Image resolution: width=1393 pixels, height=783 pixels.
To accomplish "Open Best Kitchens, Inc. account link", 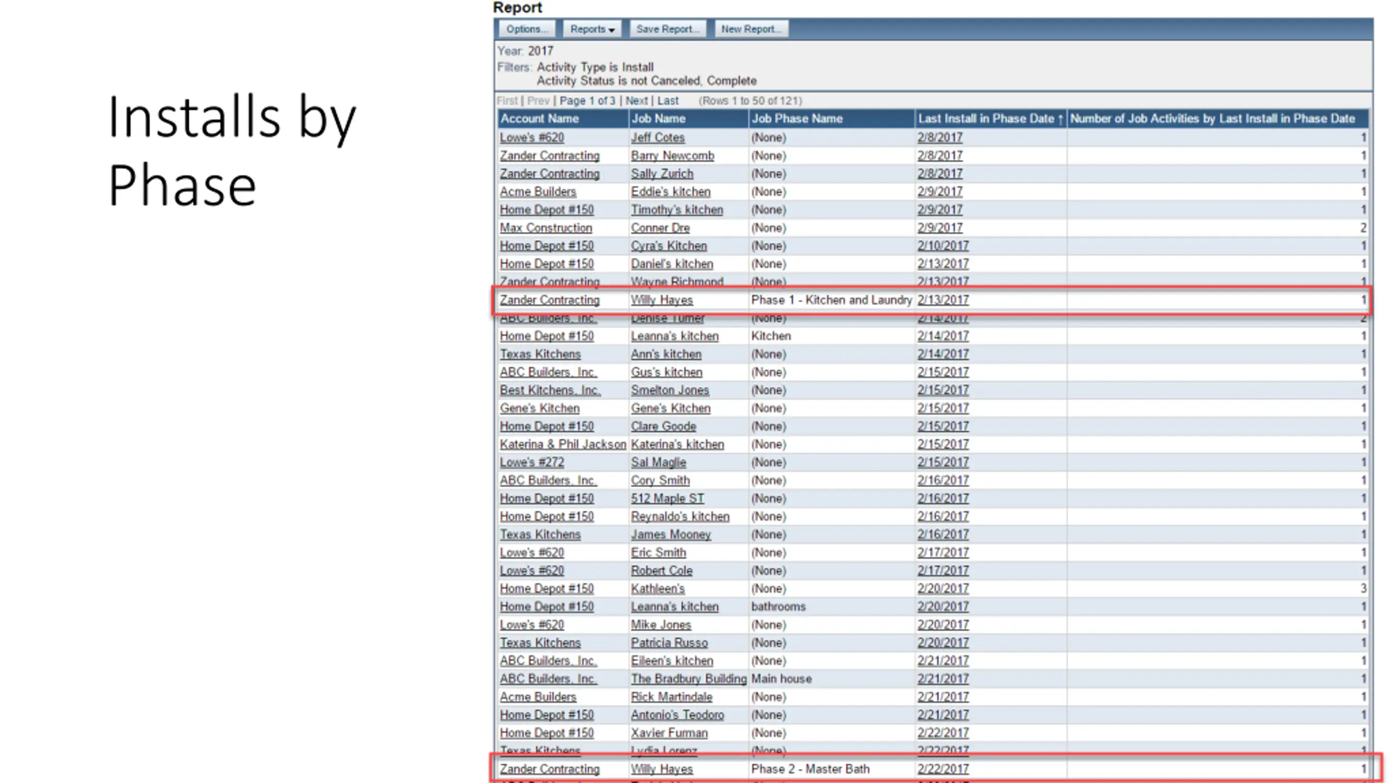I will pos(550,390).
